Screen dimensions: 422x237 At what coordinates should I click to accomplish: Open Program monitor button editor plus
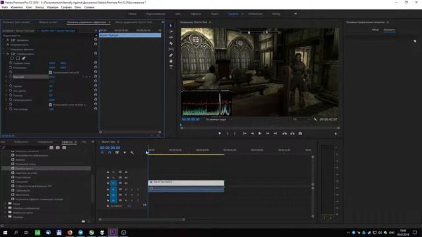[336, 134]
